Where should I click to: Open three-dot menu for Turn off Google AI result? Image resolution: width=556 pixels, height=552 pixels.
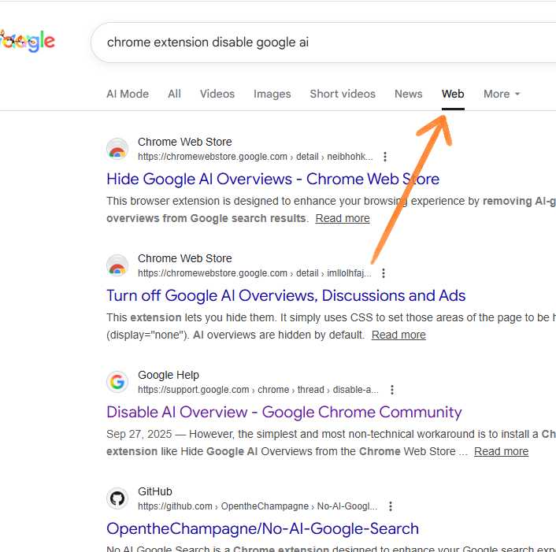(x=384, y=273)
